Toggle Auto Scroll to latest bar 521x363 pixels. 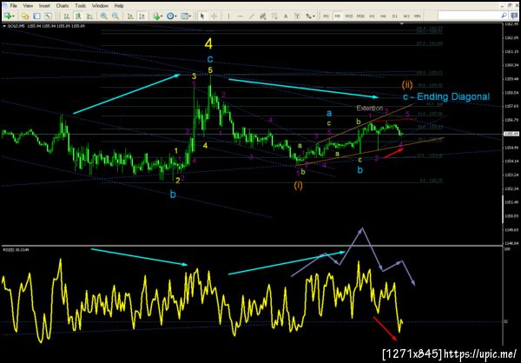[130, 16]
